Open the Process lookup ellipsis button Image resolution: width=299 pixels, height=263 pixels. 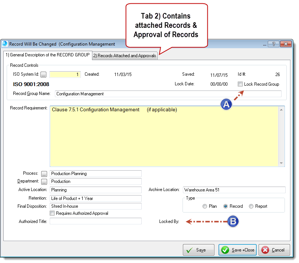[44, 174]
